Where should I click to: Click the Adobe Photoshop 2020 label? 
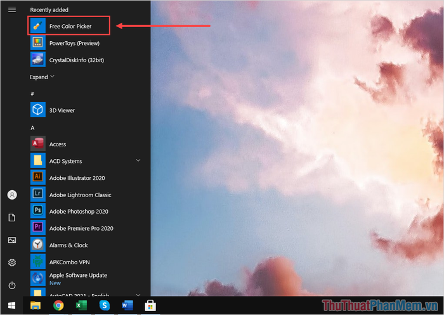click(x=79, y=212)
